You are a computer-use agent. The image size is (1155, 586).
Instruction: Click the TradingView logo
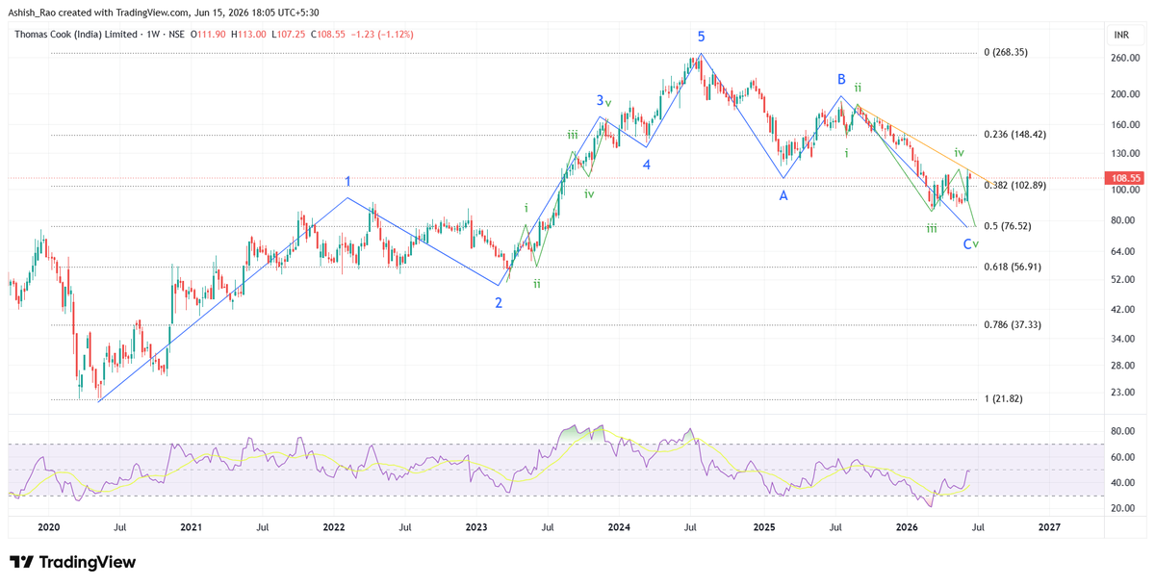click(x=72, y=562)
